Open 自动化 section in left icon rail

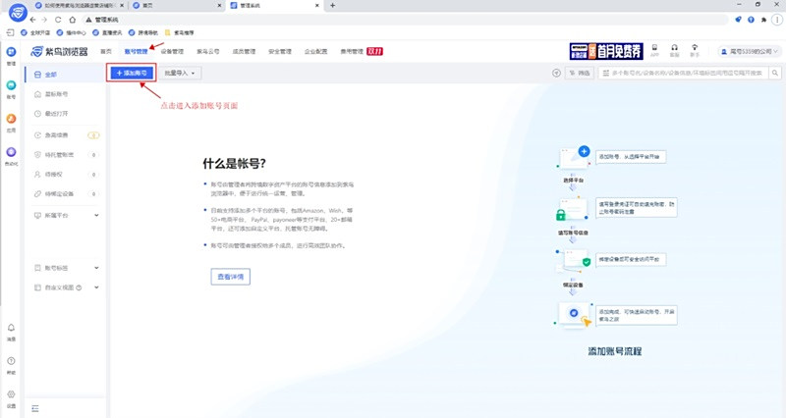pyautogui.click(x=11, y=154)
